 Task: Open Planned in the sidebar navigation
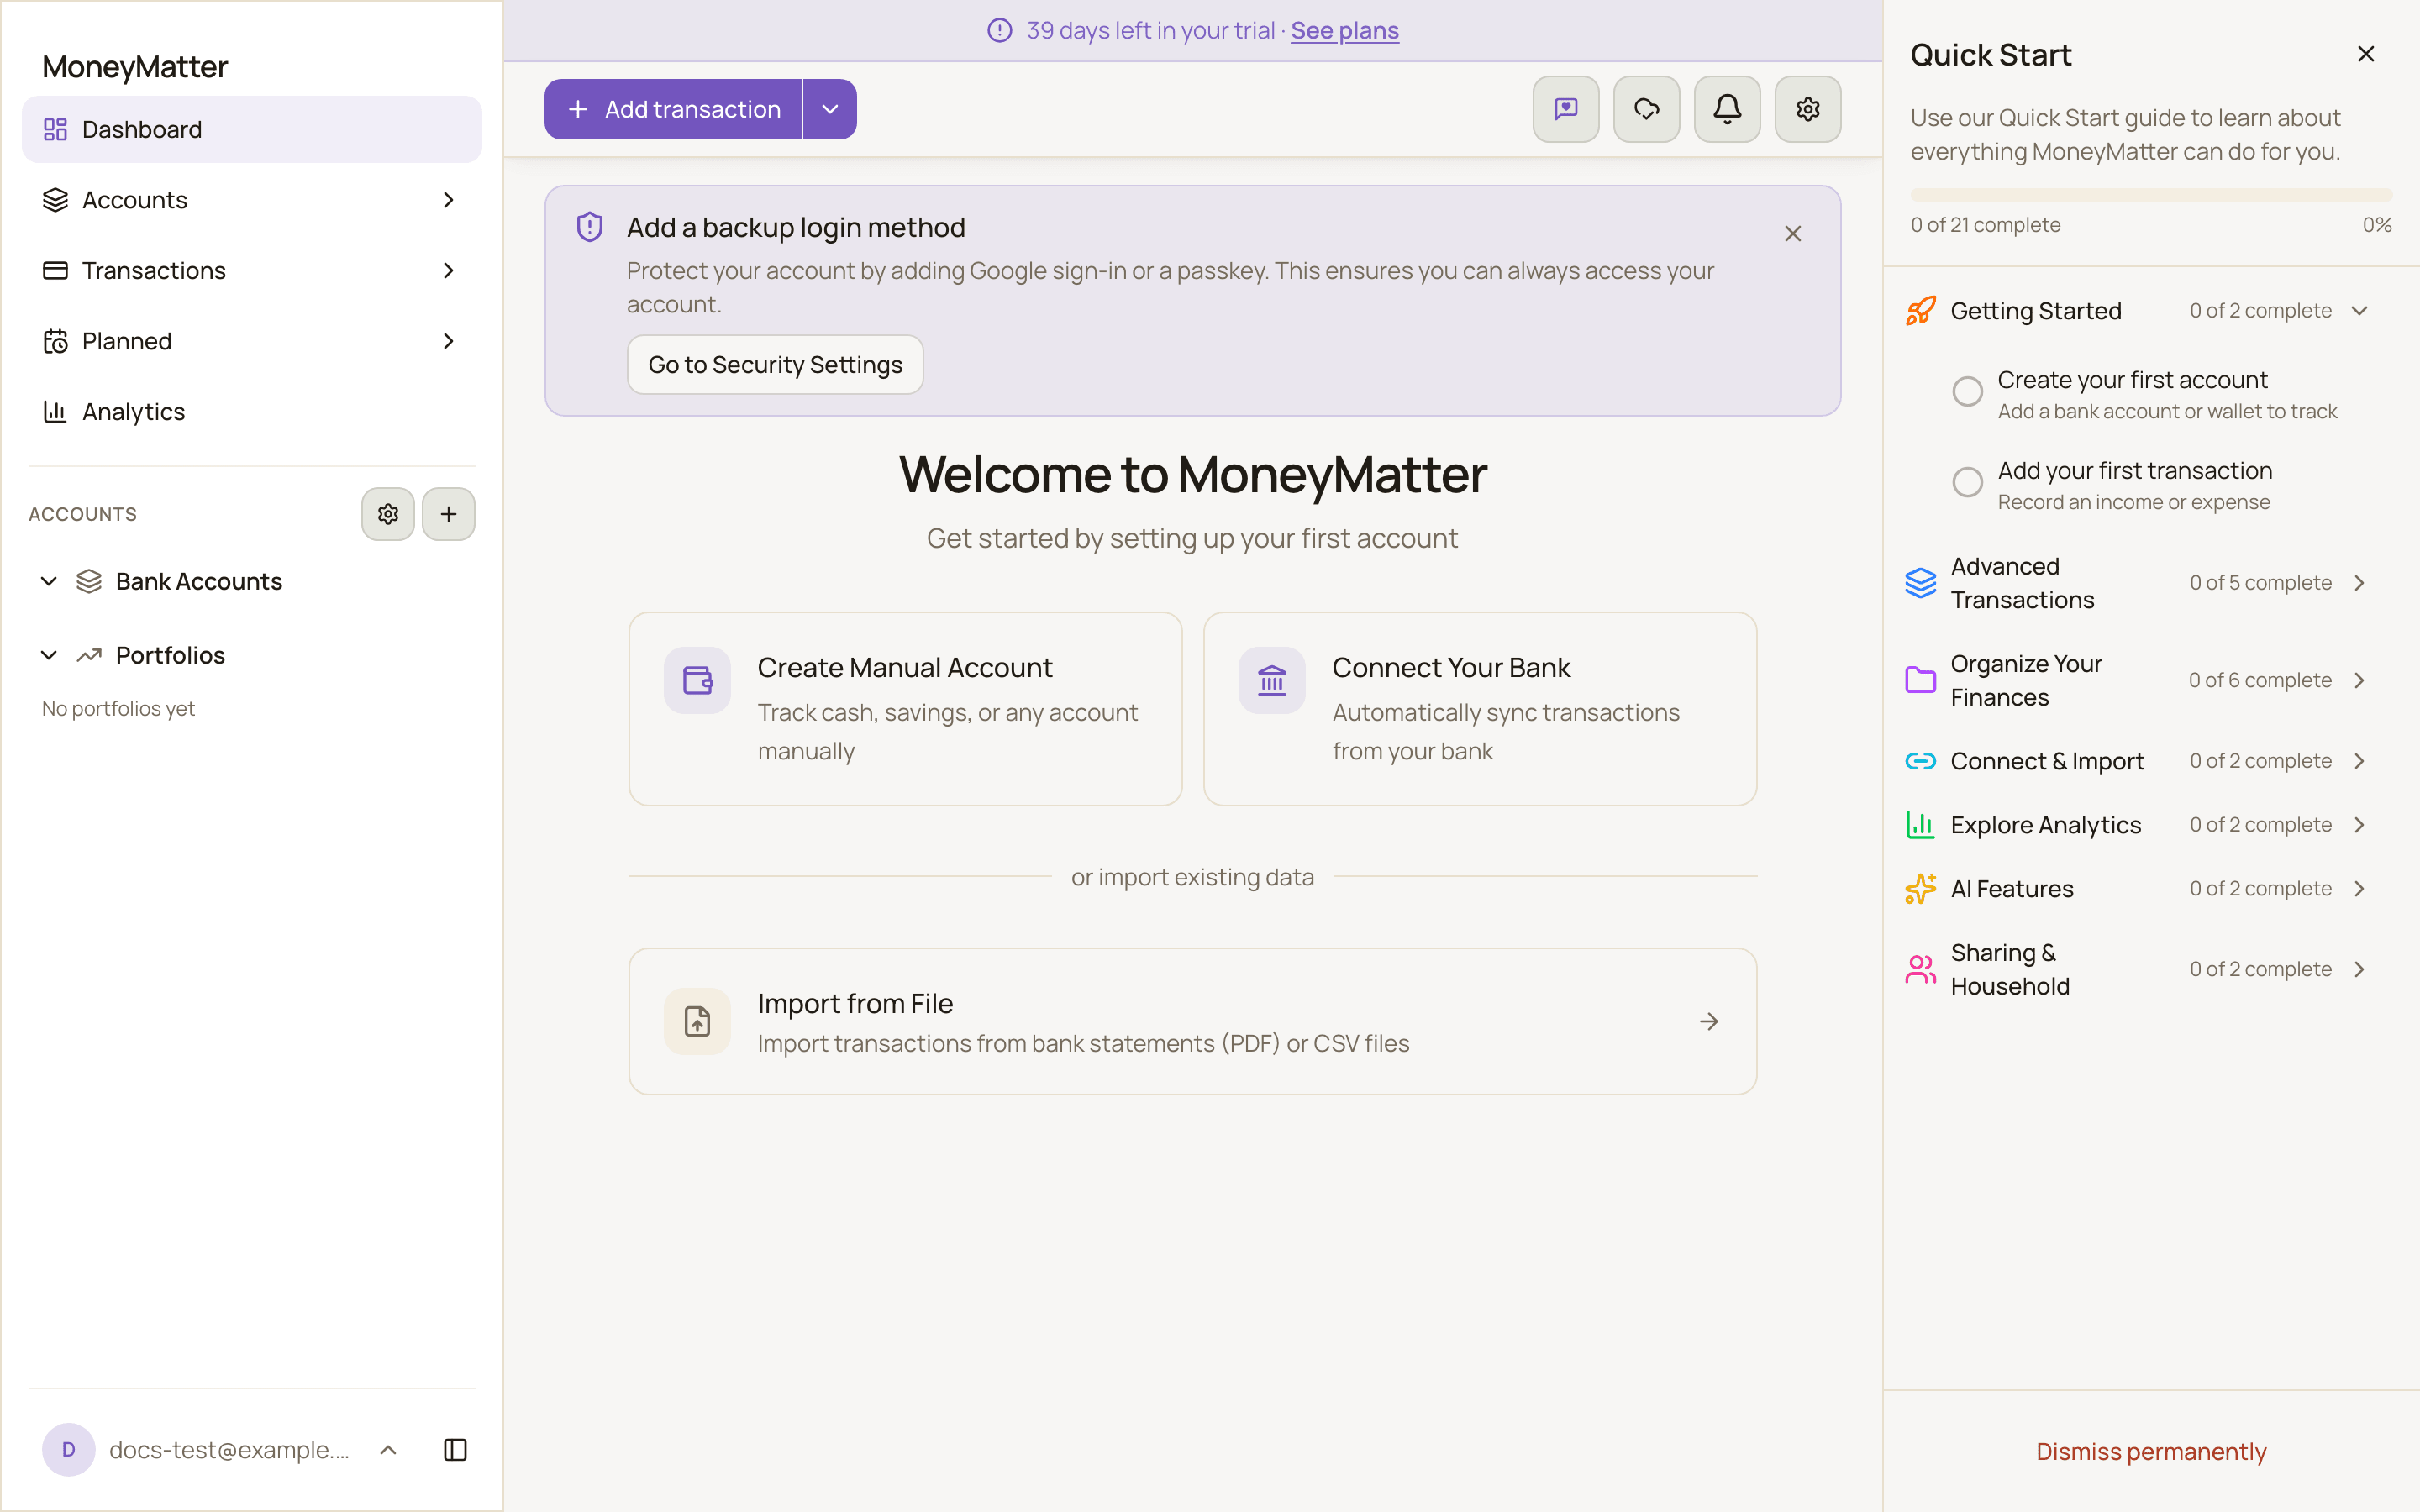point(252,341)
